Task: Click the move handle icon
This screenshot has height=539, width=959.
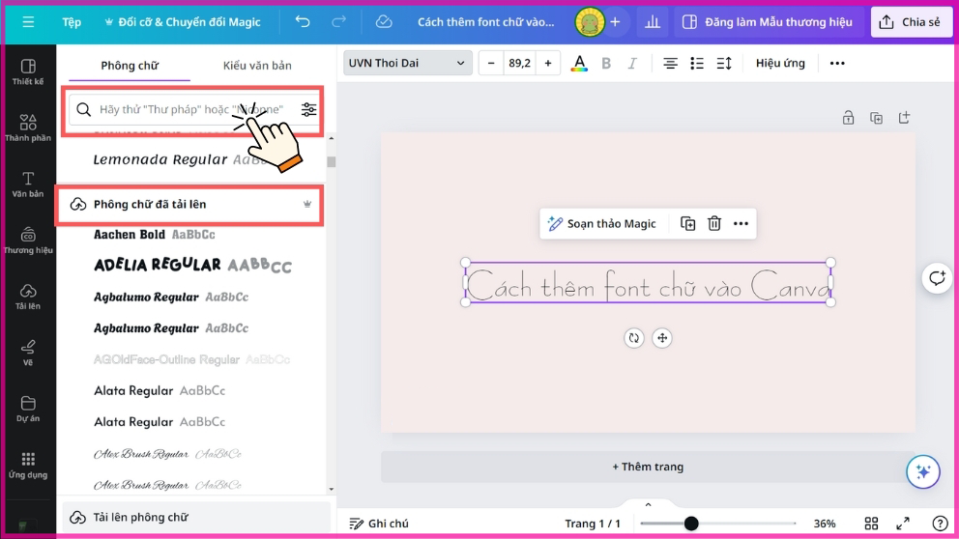Action: [x=662, y=338]
